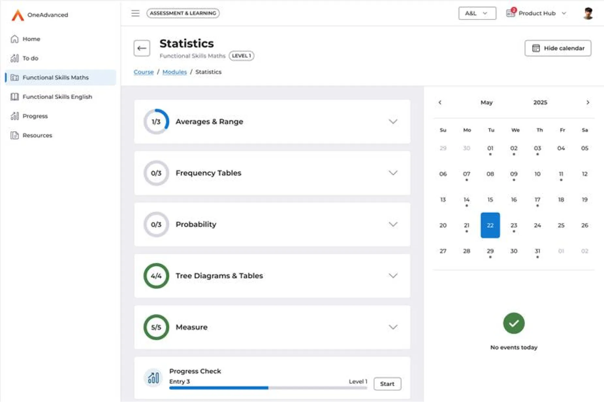Image resolution: width=604 pixels, height=402 pixels.
Task: Expand the Probability section
Action: [x=393, y=224]
